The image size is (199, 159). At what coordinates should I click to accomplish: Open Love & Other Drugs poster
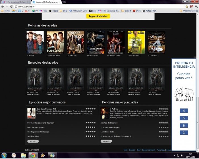116,42
